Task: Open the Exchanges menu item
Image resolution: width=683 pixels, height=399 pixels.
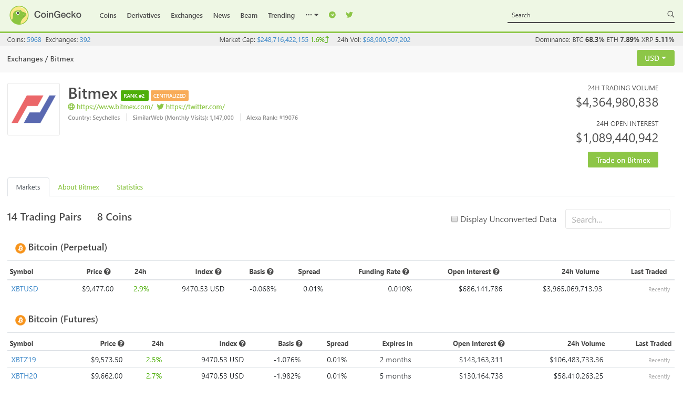Action: 187,15
